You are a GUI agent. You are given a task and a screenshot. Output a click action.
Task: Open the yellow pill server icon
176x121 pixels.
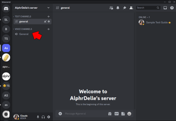(6, 57)
